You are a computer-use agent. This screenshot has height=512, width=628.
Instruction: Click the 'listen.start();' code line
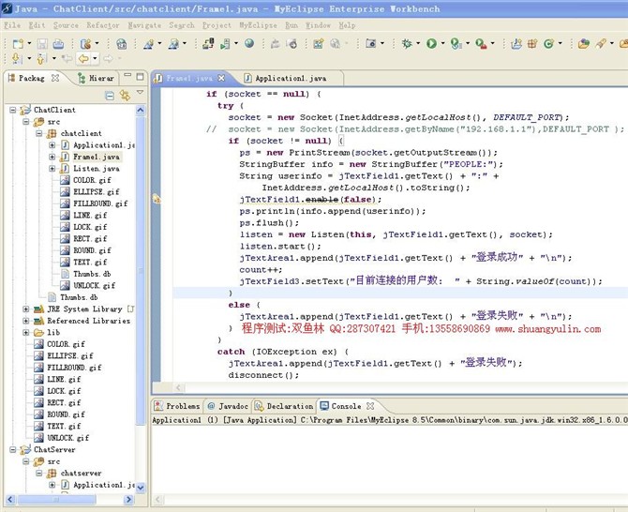(x=280, y=246)
